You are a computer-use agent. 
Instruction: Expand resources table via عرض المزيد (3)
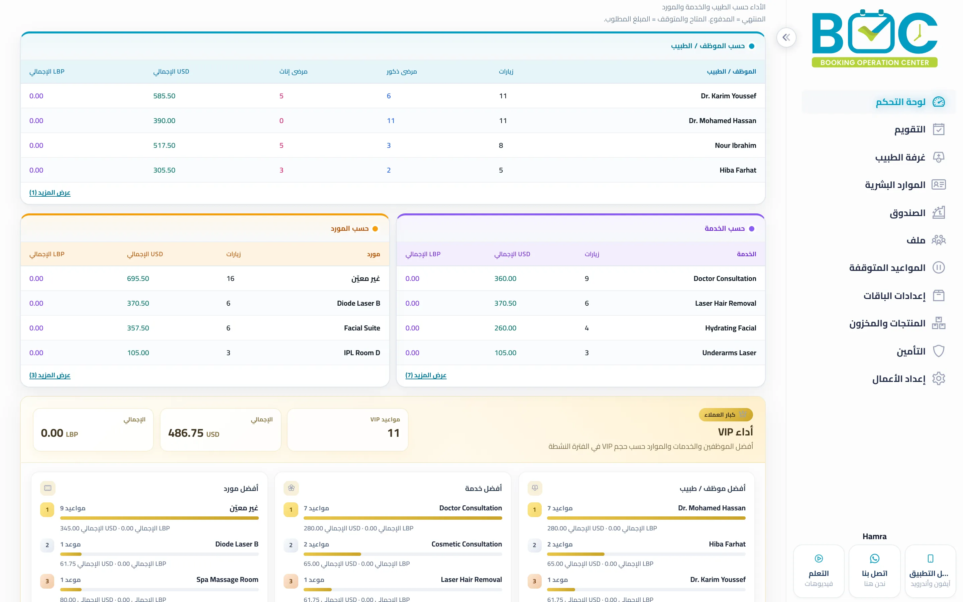tap(50, 376)
